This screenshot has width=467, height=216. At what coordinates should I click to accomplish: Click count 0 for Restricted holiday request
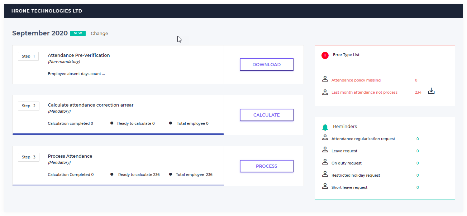pos(418,175)
